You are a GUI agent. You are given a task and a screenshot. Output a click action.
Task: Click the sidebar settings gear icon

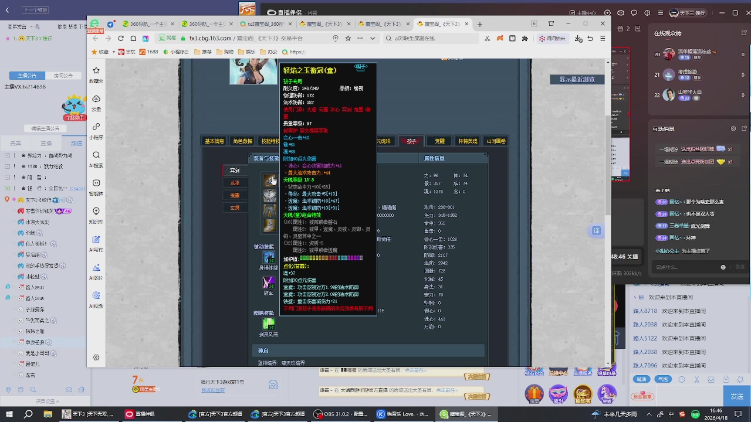(x=96, y=357)
